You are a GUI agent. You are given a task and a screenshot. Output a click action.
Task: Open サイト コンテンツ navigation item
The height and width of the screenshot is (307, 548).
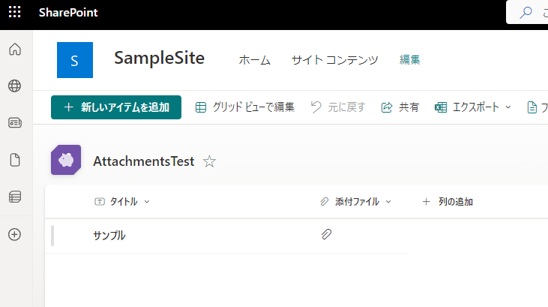tap(335, 60)
